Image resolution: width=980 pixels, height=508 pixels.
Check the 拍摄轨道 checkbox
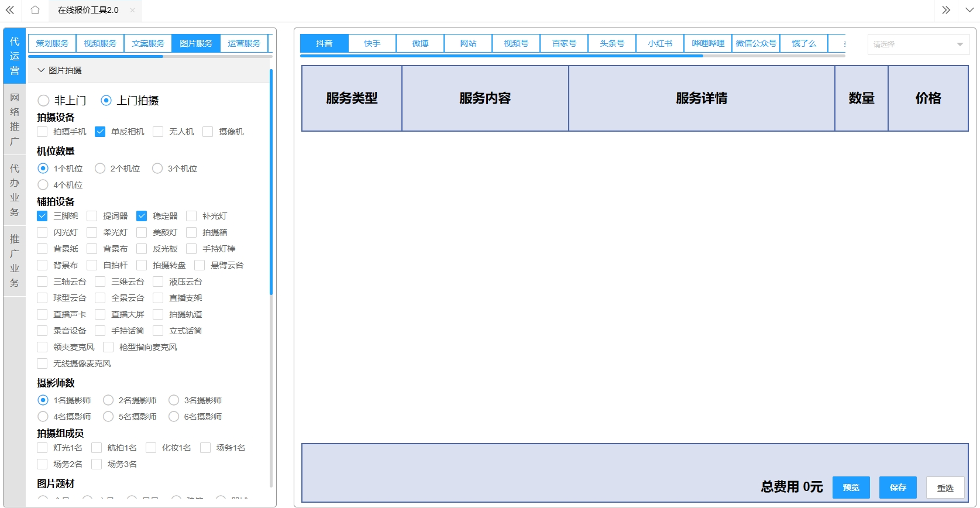click(x=158, y=314)
